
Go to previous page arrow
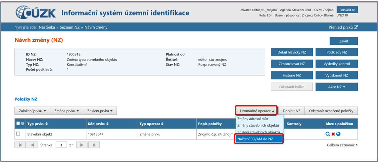pos(32,145)
